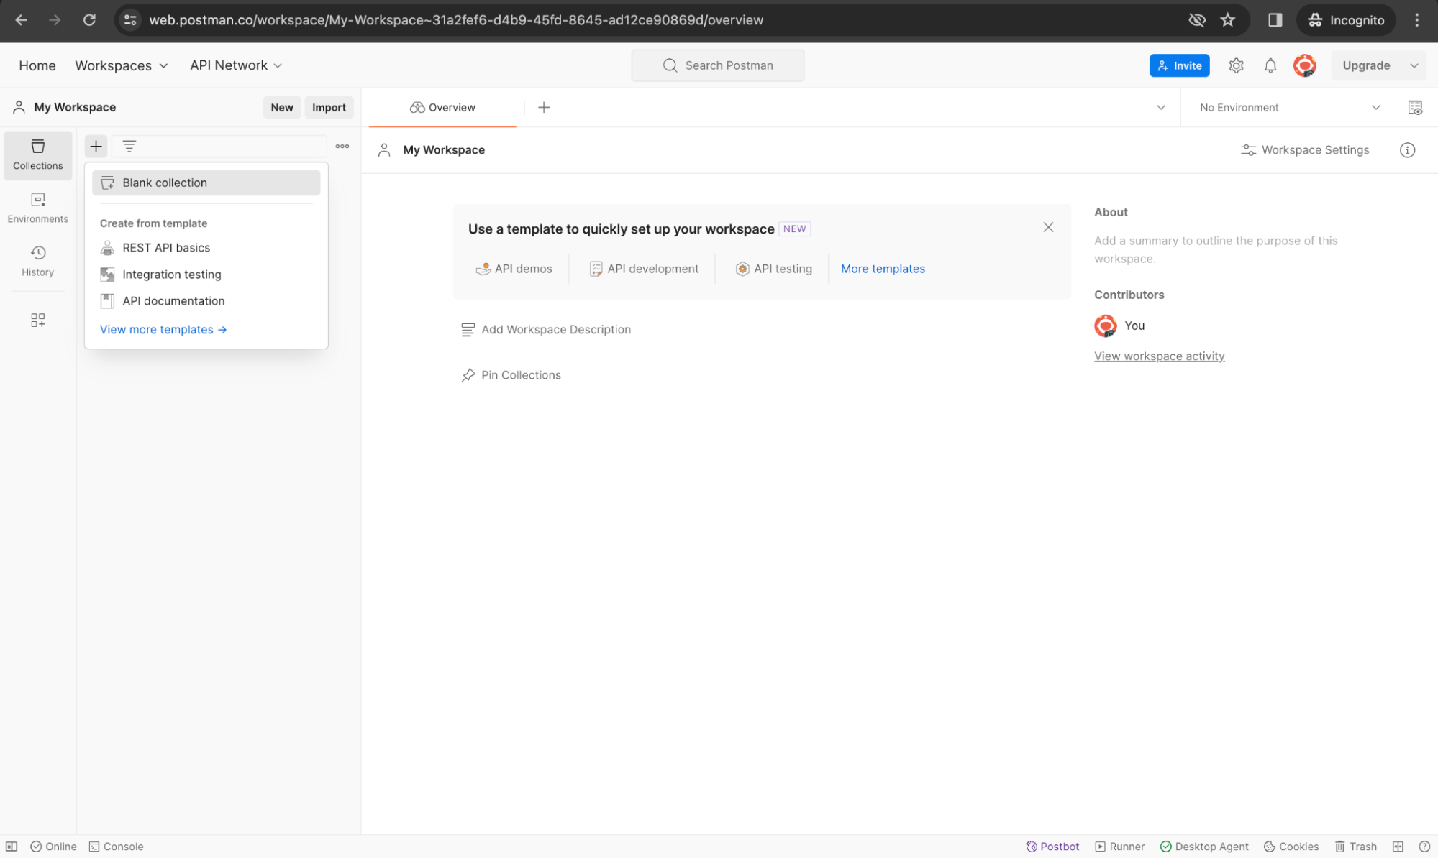Image resolution: width=1438 pixels, height=858 pixels.
Task: Expand the Upgrade dropdown arrow
Action: coord(1414,65)
